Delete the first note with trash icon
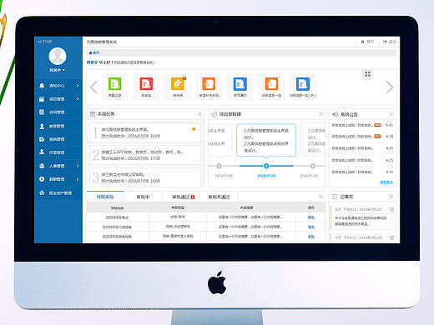The image size is (434, 325). pyautogui.click(x=391, y=209)
